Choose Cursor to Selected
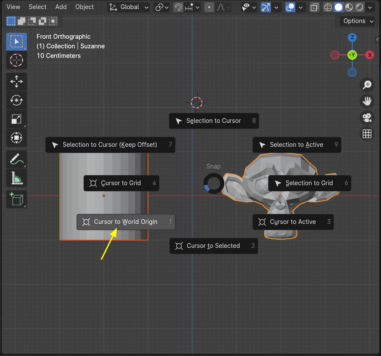Viewport: 381px width, 356px height. click(214, 246)
